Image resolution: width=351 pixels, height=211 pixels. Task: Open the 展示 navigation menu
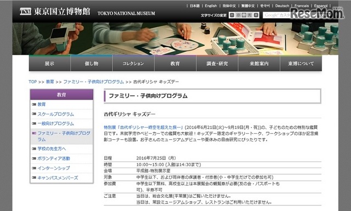[49, 64]
